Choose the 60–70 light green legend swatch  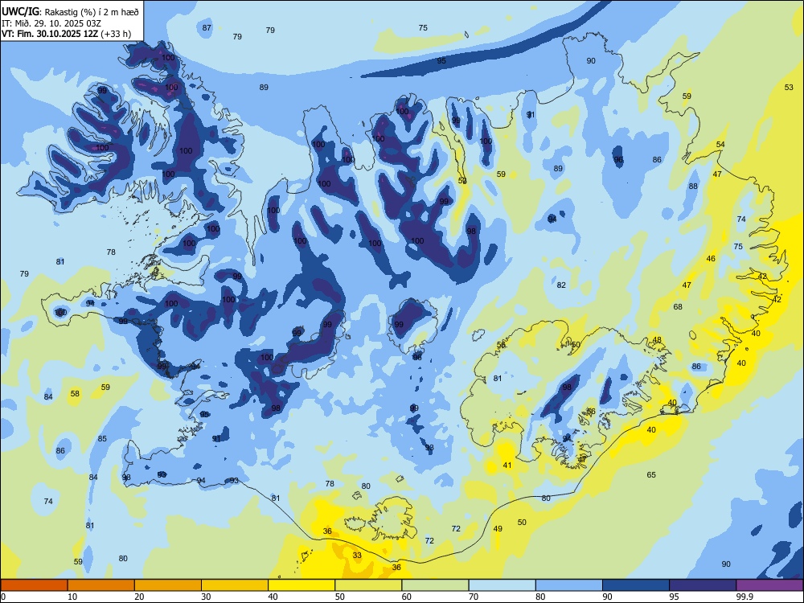click(435, 585)
